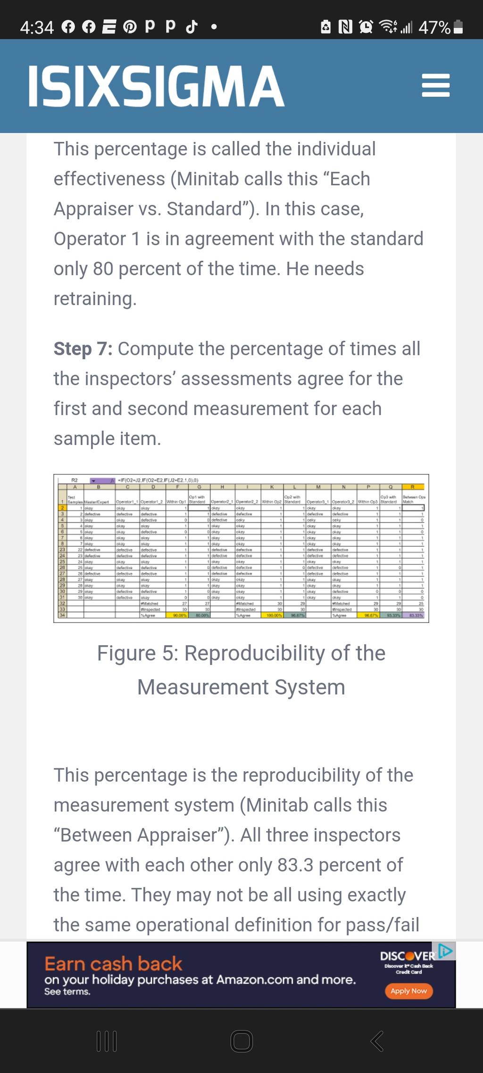Tap the Earn cash back ad headline
Viewport: 483px width, 1073px height.
tap(113, 964)
